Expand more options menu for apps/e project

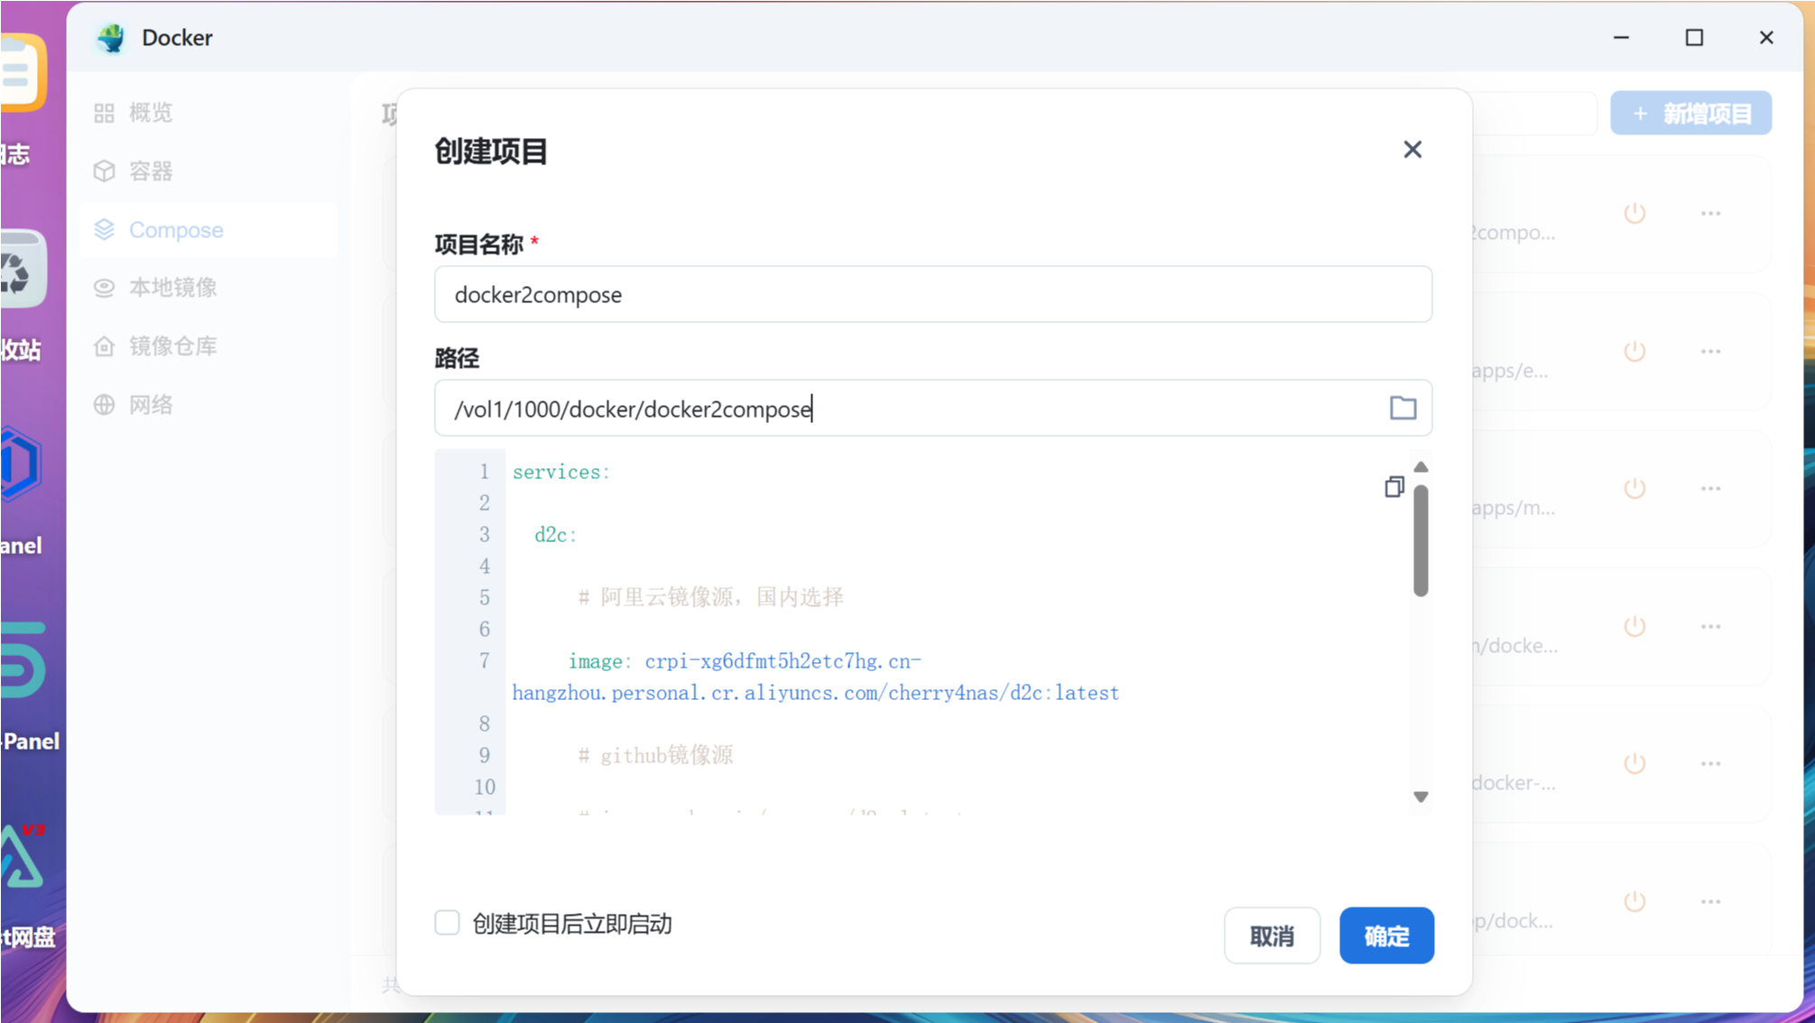coord(1710,351)
